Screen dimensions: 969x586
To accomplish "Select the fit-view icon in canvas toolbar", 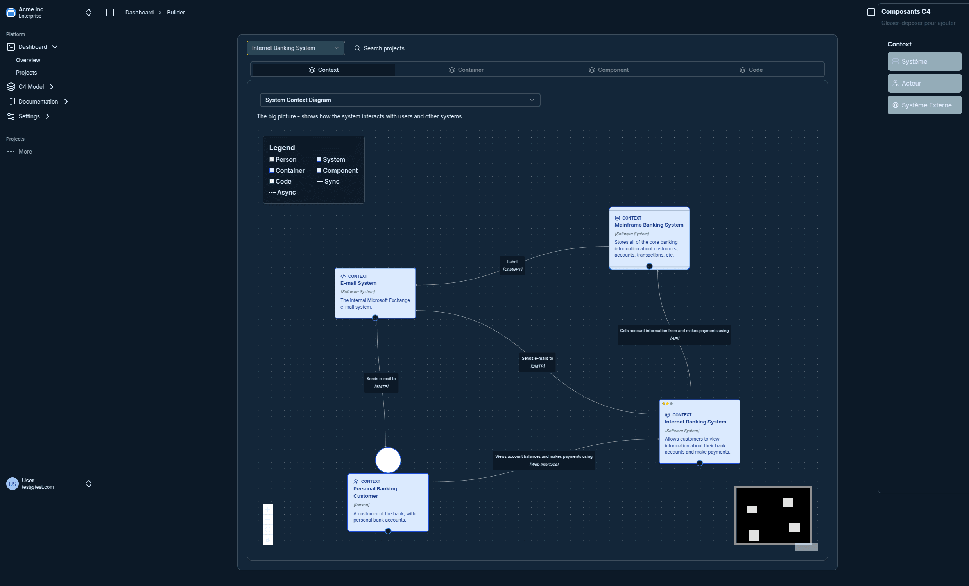I will (x=268, y=530).
